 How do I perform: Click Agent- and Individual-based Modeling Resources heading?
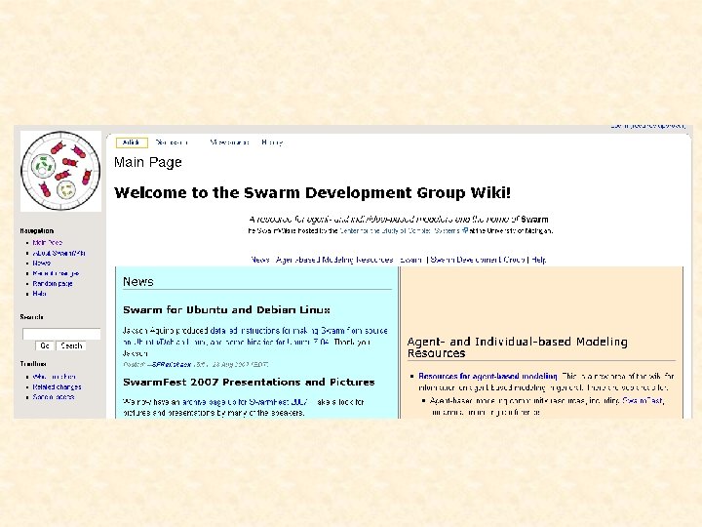517,347
